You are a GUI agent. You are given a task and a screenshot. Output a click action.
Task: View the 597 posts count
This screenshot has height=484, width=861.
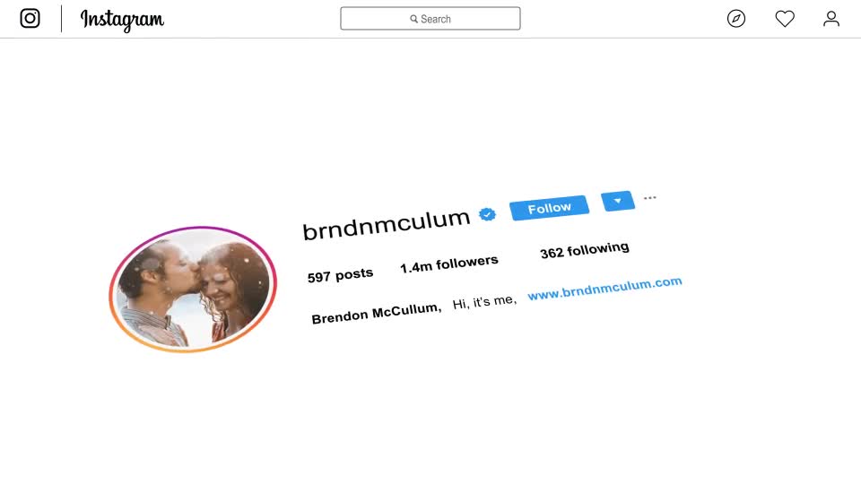point(340,274)
